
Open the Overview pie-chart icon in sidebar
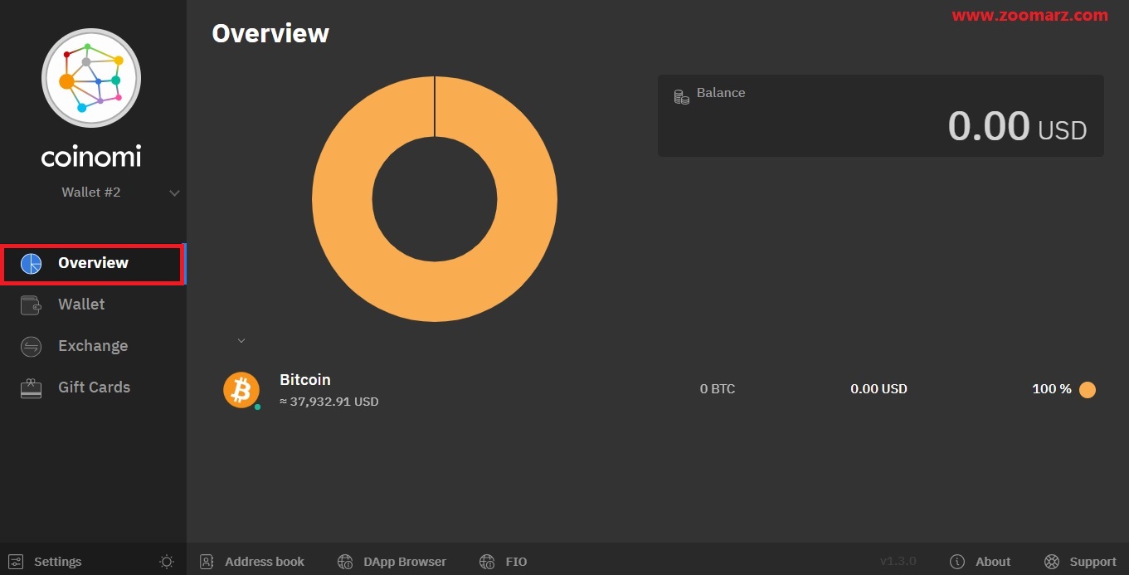coord(31,264)
